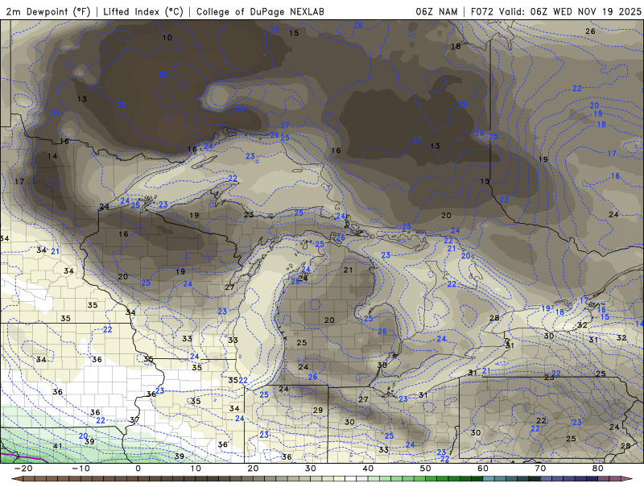Click the 70 label on the legend scale
The width and height of the screenshot is (644, 483).
pyautogui.click(x=540, y=469)
